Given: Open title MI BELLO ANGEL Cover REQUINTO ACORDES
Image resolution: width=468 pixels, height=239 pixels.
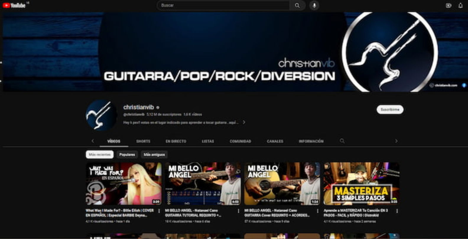Looking at the screenshot, I should tap(277, 213).
